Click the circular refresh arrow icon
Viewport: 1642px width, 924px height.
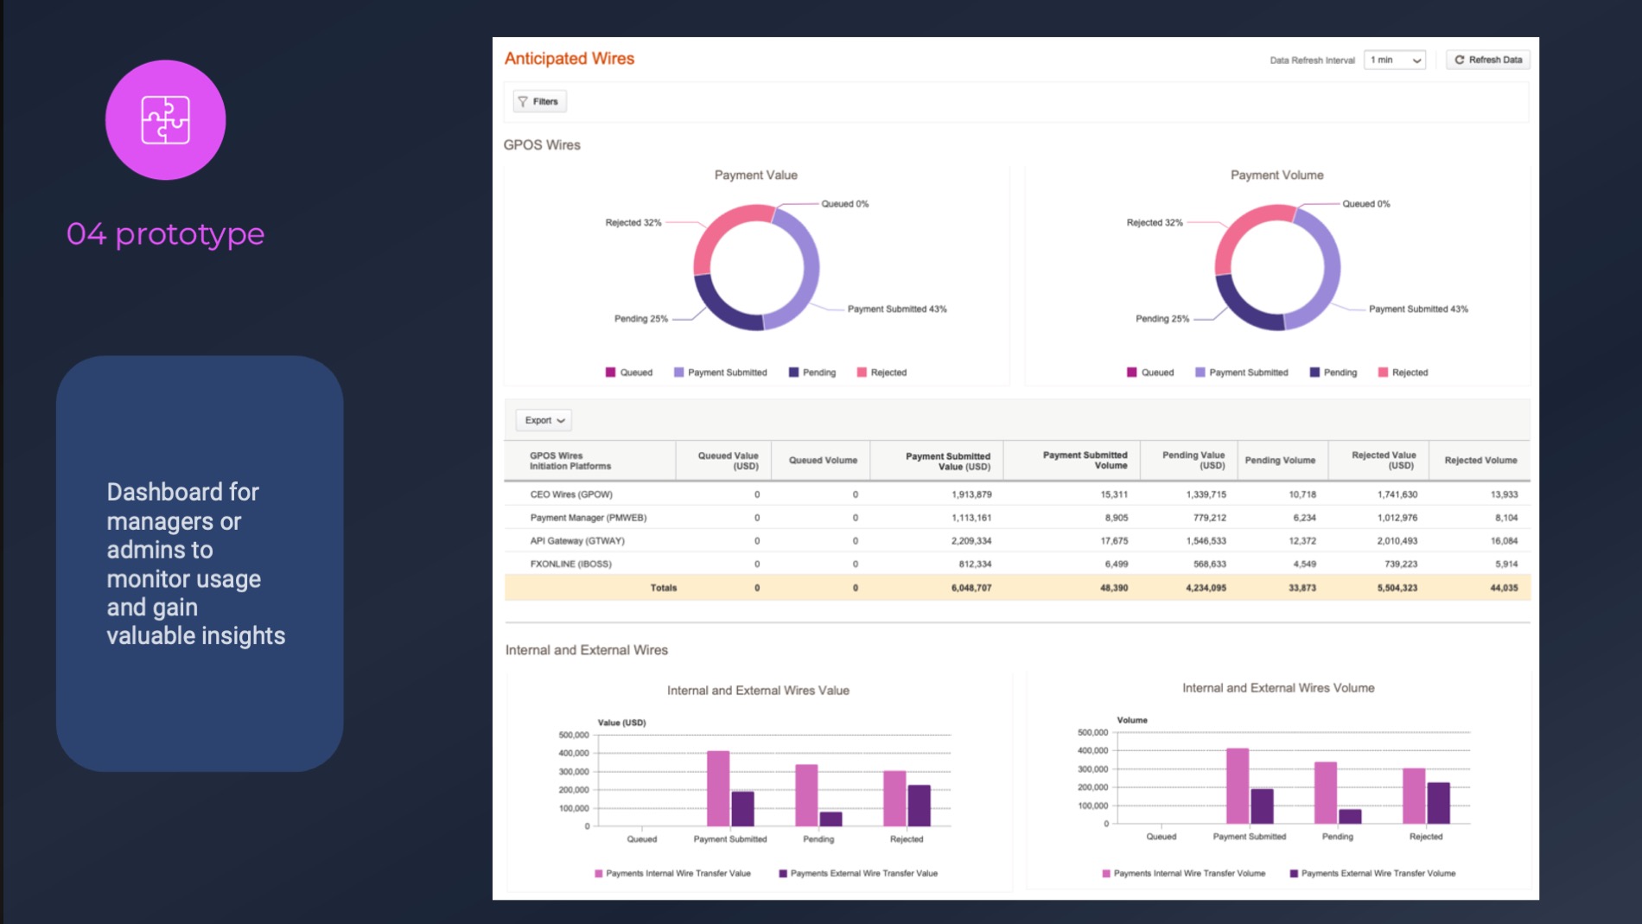[x=1460, y=61]
